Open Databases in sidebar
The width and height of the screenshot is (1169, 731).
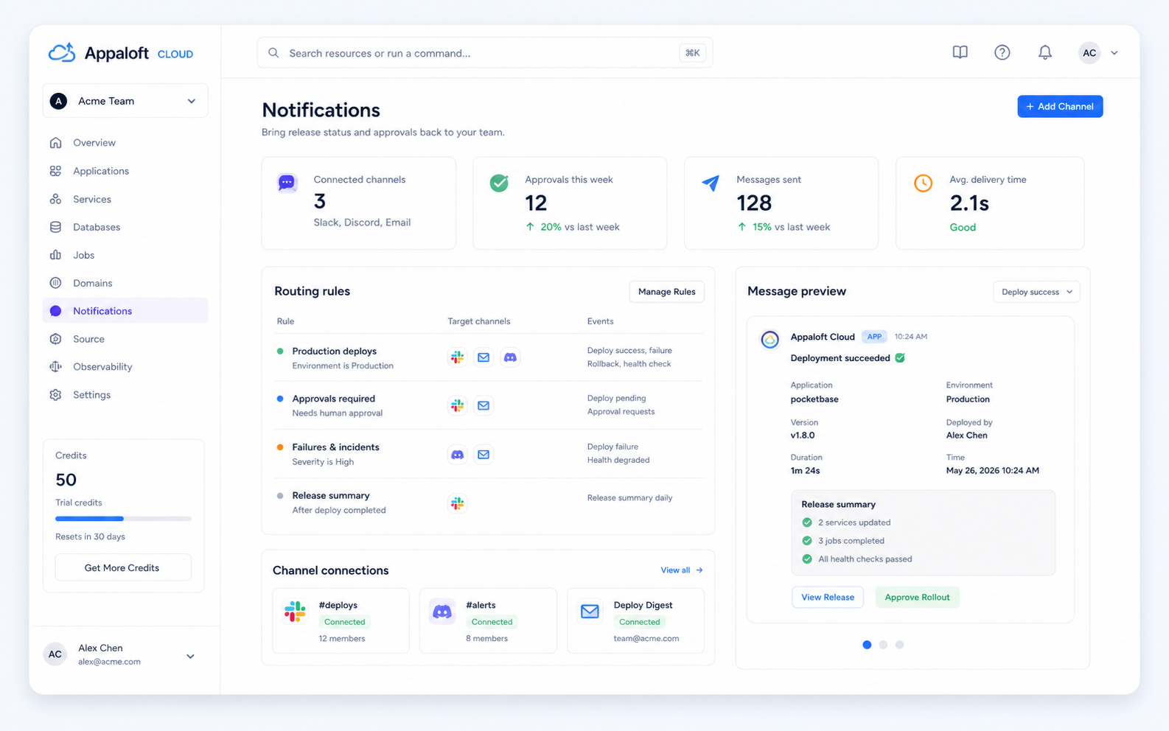click(125, 227)
